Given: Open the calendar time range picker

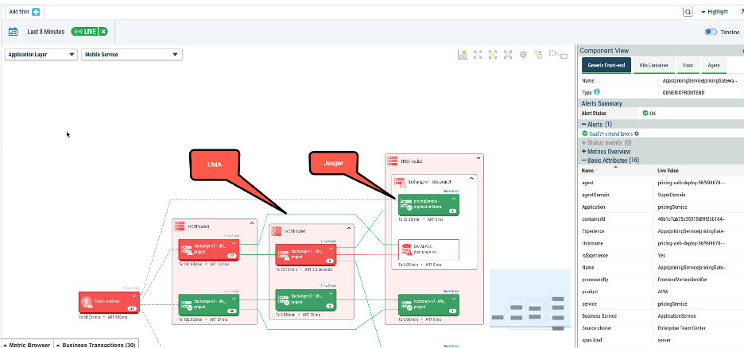Looking at the screenshot, I should pos(14,32).
